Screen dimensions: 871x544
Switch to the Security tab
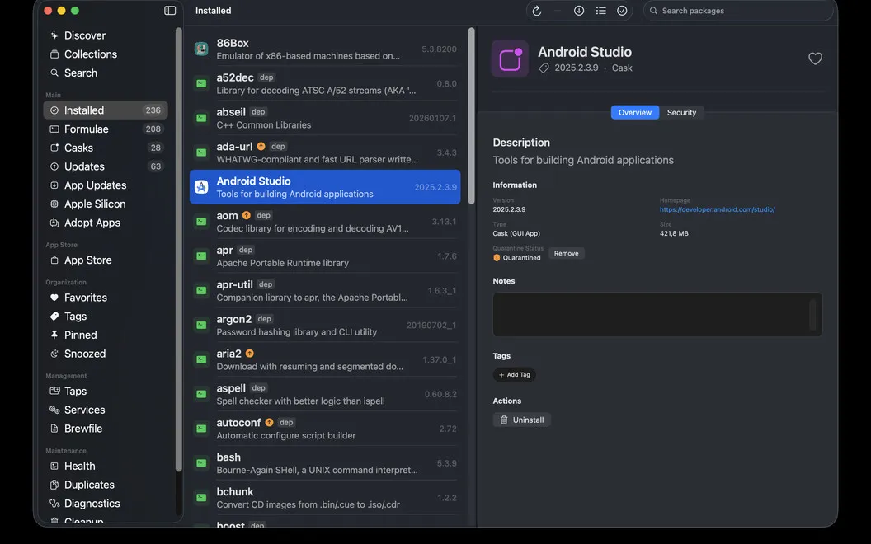681,113
